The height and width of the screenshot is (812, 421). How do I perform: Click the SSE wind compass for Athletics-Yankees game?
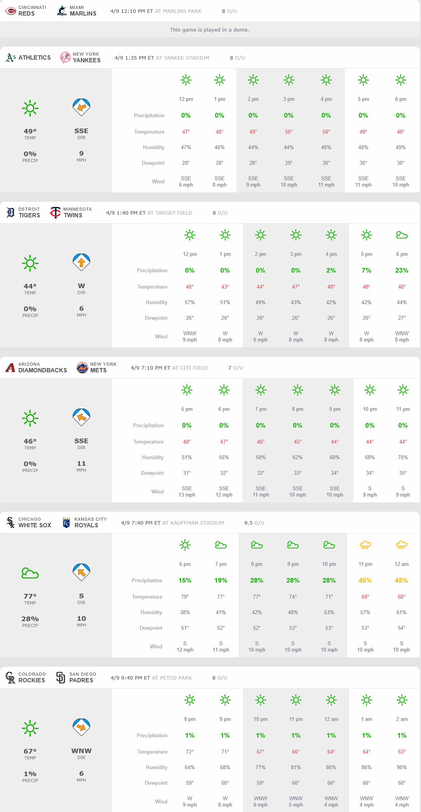click(81, 107)
